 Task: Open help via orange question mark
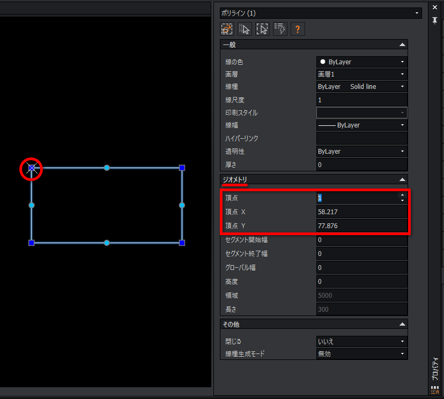(x=298, y=29)
